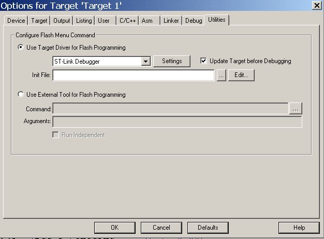Switch to the Linker tab

pyautogui.click(x=171, y=21)
